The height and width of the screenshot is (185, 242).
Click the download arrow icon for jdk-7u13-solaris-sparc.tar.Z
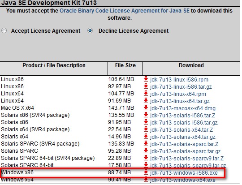146,144
